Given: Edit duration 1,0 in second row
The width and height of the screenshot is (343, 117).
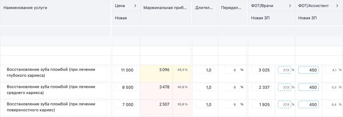Looking at the screenshot, I should 205,87.
